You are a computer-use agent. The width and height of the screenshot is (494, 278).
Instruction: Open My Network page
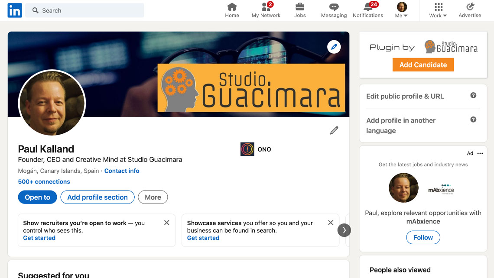266,10
